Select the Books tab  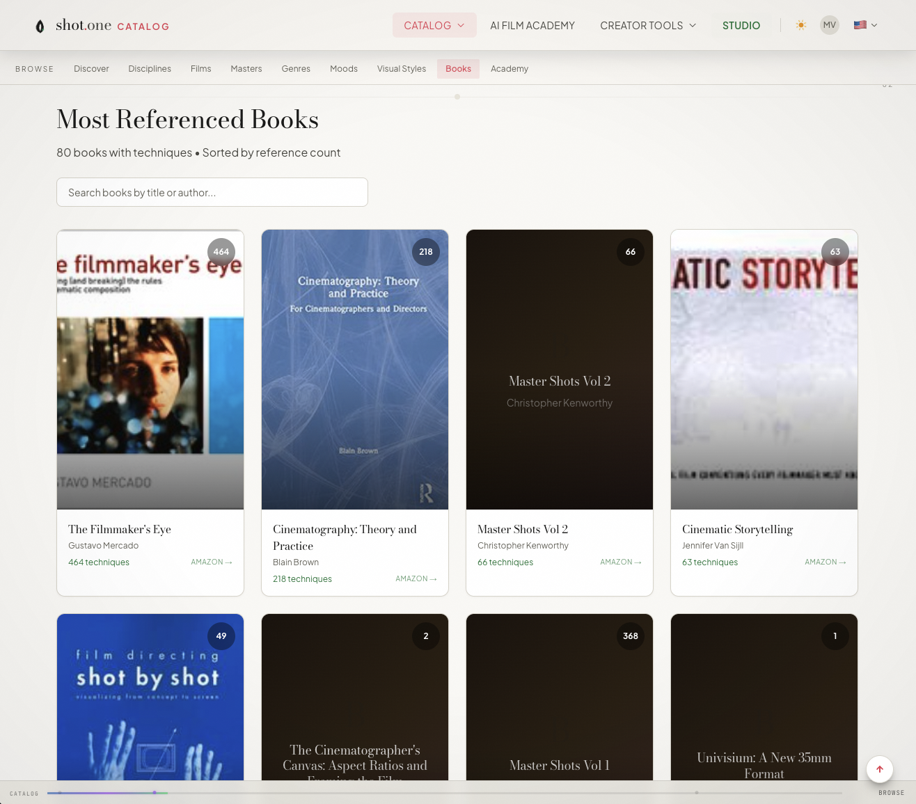(x=458, y=69)
